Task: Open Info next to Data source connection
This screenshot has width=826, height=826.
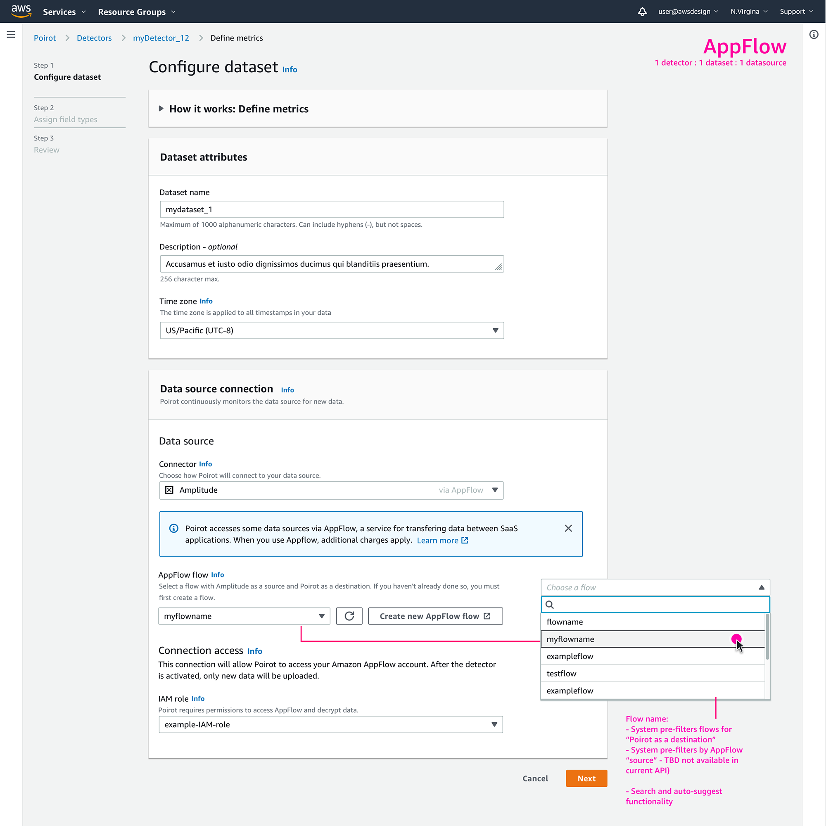Action: click(287, 390)
